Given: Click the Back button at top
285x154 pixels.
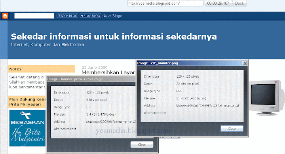Looking at the screenshot, I should tap(239, 3).
